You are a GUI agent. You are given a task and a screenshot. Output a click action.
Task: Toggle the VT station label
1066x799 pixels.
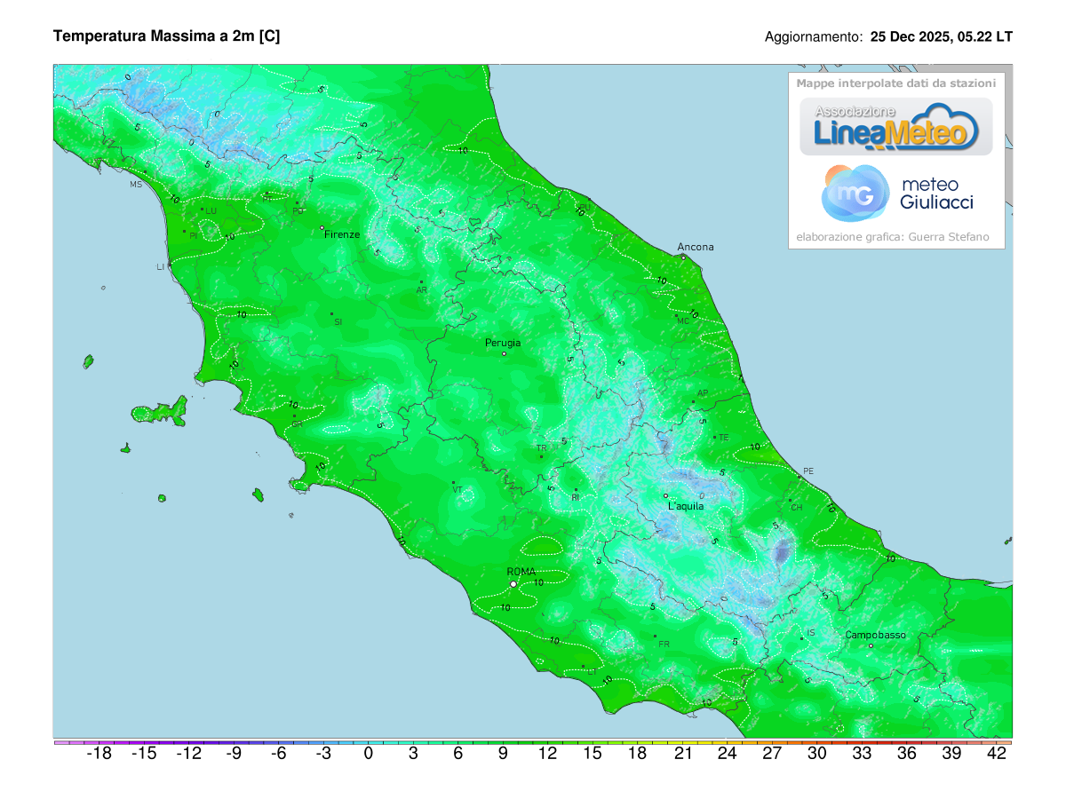[457, 487]
